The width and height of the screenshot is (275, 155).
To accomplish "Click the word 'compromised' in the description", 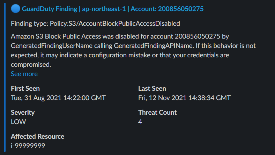I will [31, 64].
